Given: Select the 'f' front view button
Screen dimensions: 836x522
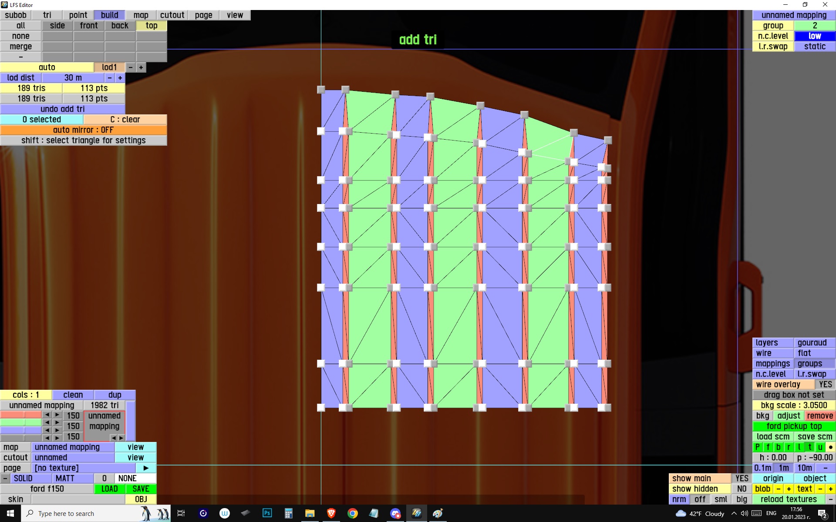Looking at the screenshot, I should coord(768,447).
